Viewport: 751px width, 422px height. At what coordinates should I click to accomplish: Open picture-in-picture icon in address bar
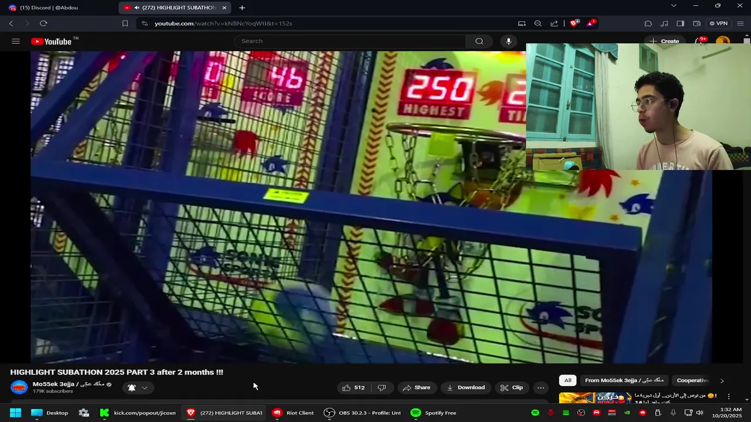click(x=522, y=23)
